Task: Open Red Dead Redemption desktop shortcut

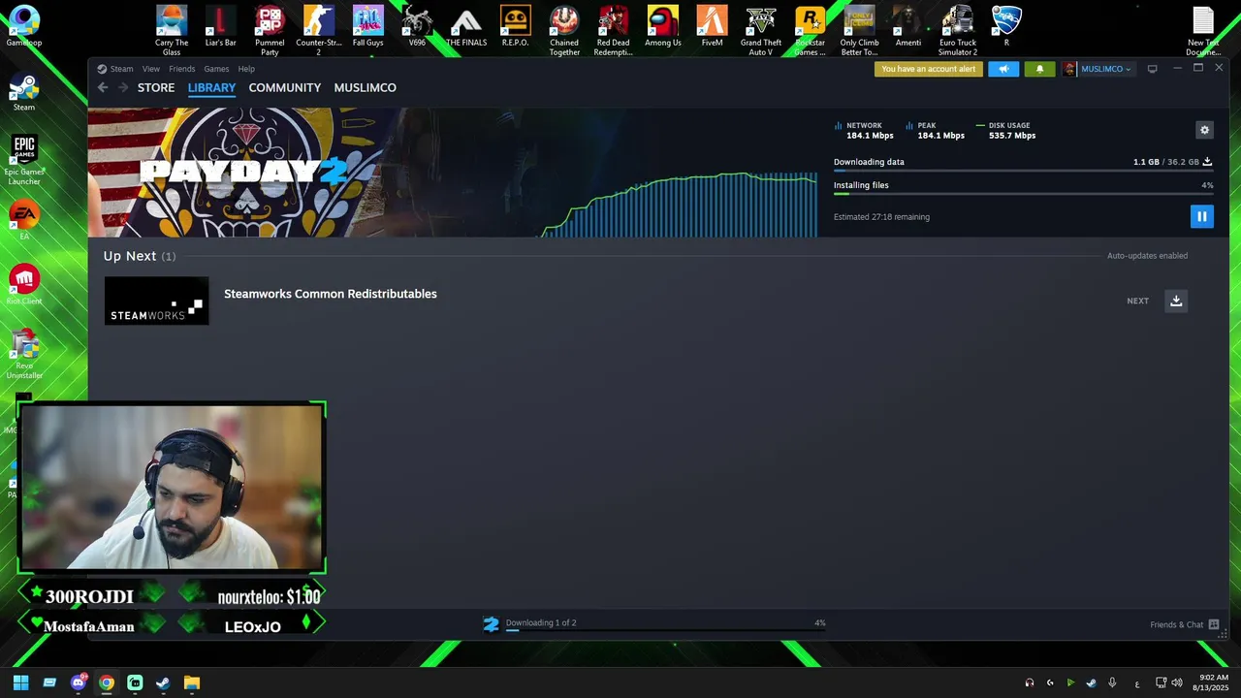Action: point(613,31)
